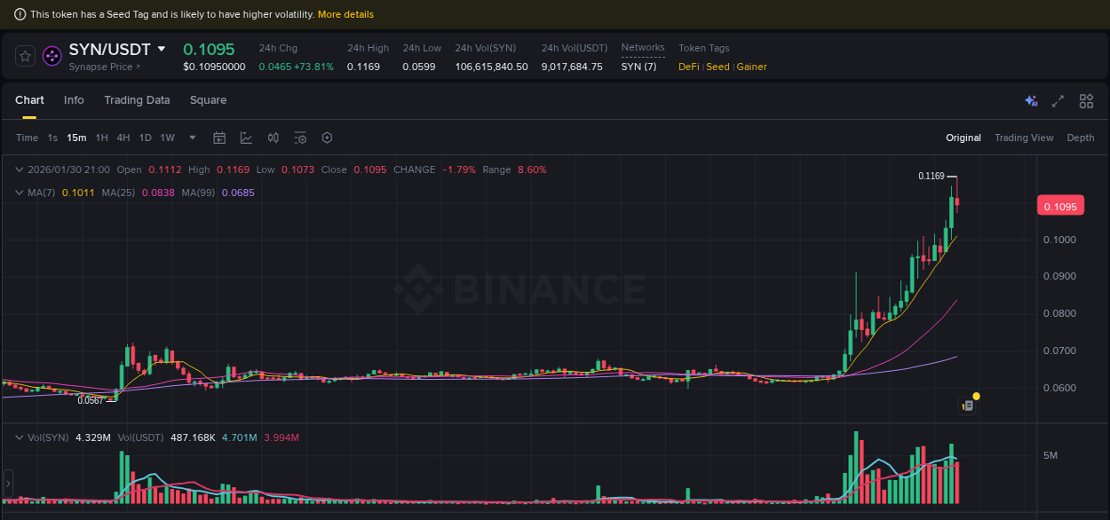Collapse the moving averages indicator row
The width and height of the screenshot is (1110, 520).
(x=18, y=192)
